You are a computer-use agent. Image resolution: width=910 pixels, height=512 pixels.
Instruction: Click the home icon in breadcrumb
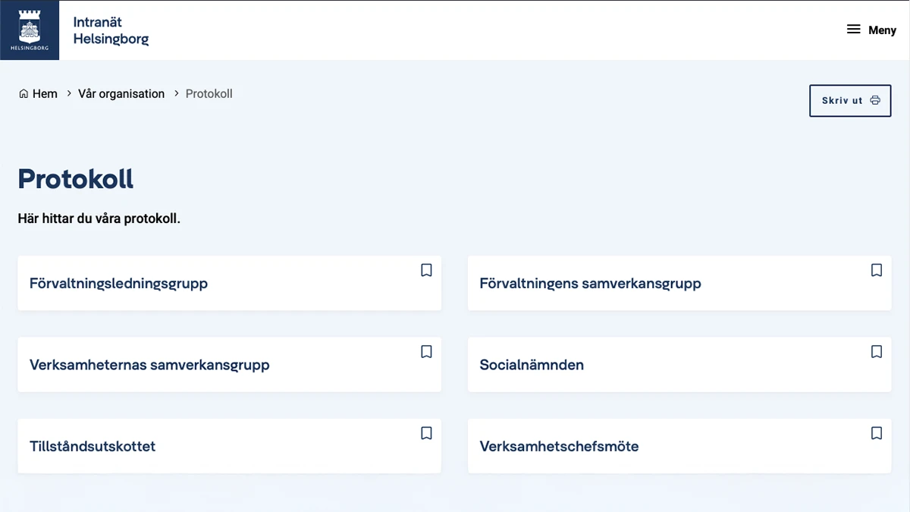click(x=24, y=94)
